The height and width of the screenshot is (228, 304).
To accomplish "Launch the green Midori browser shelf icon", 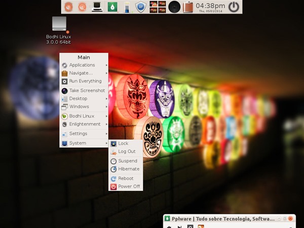I will (x=112, y=7).
